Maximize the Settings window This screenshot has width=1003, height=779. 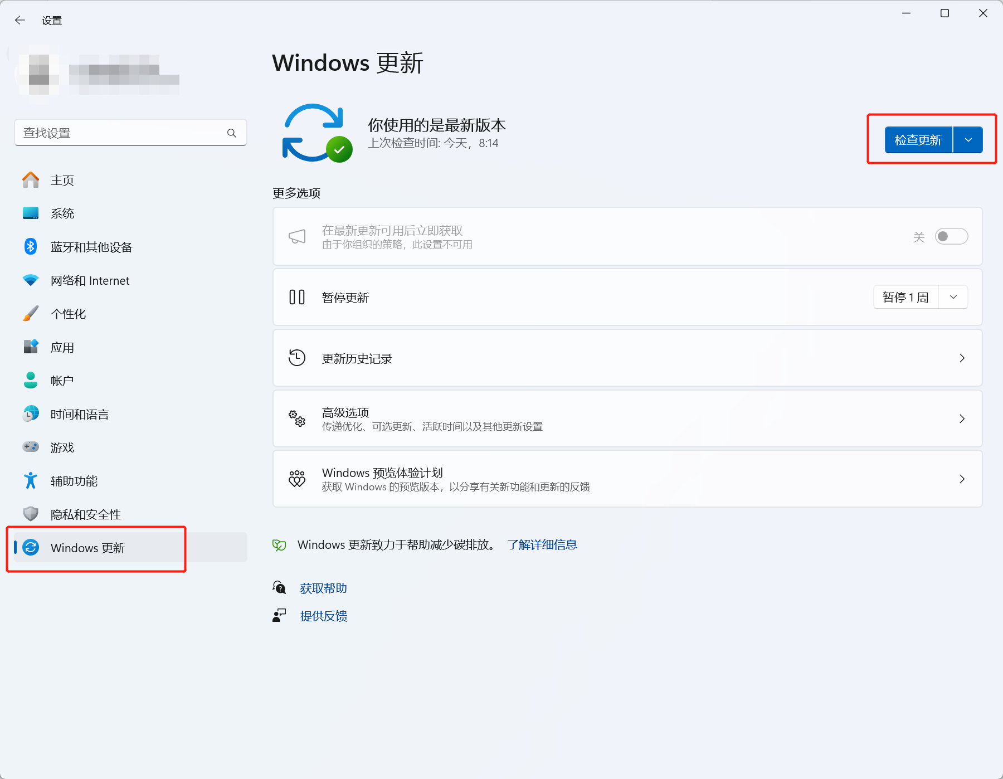[x=944, y=13]
